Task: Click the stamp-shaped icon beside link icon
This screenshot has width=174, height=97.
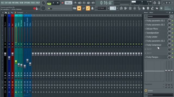Action: (x=92, y=8)
